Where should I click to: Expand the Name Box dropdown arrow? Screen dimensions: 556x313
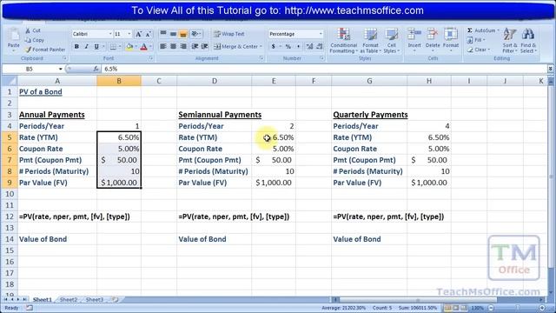60,69
